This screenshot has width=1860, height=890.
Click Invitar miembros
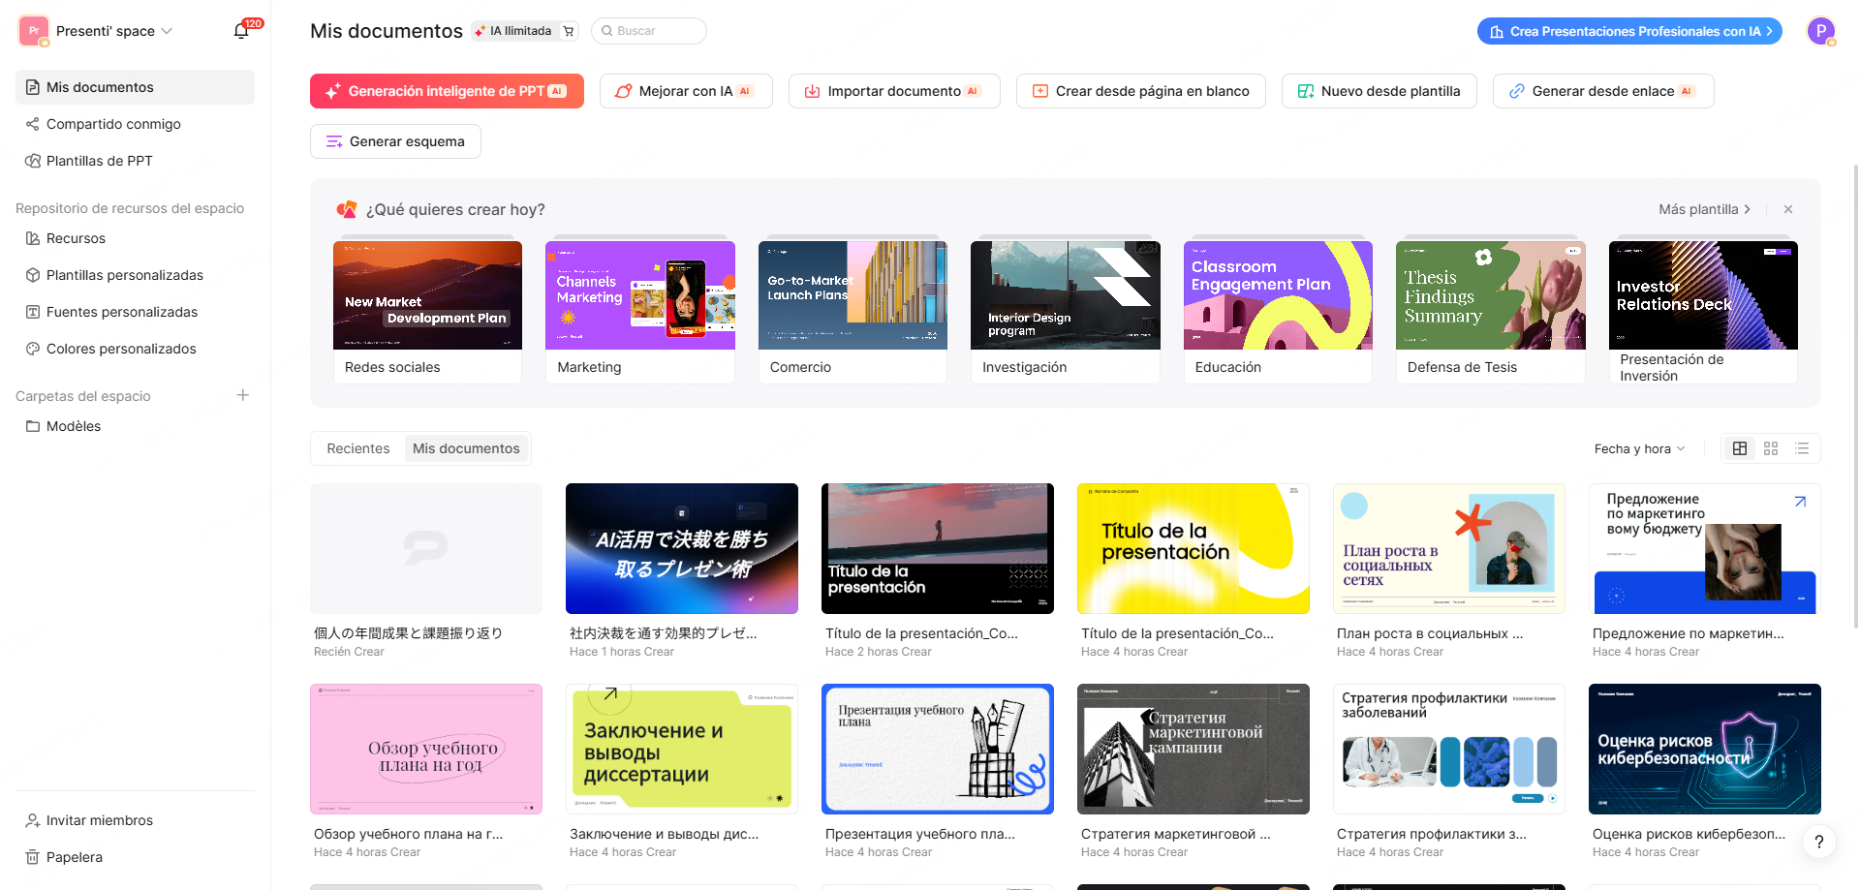(x=135, y=820)
